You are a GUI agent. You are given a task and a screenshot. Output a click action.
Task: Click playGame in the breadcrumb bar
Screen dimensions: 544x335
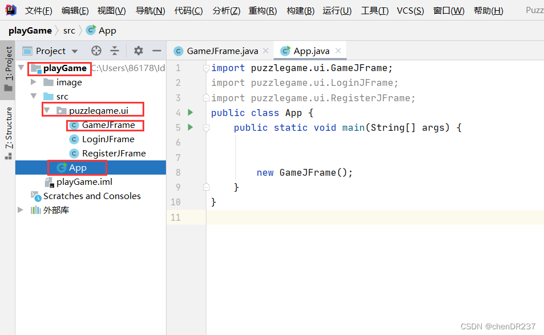pyautogui.click(x=30, y=31)
